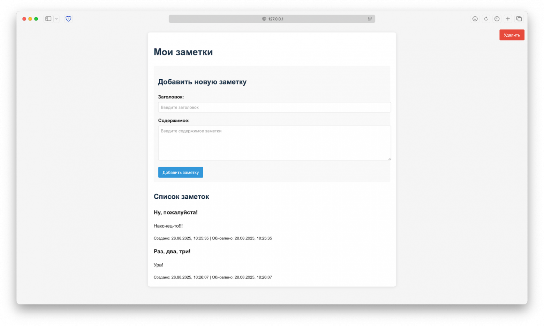Show the tab overview

coord(519,19)
